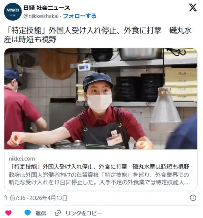Image resolution: width=203 pixels, height=218 pixels.
Task: Follow via フォローする link
Action: (80, 16)
